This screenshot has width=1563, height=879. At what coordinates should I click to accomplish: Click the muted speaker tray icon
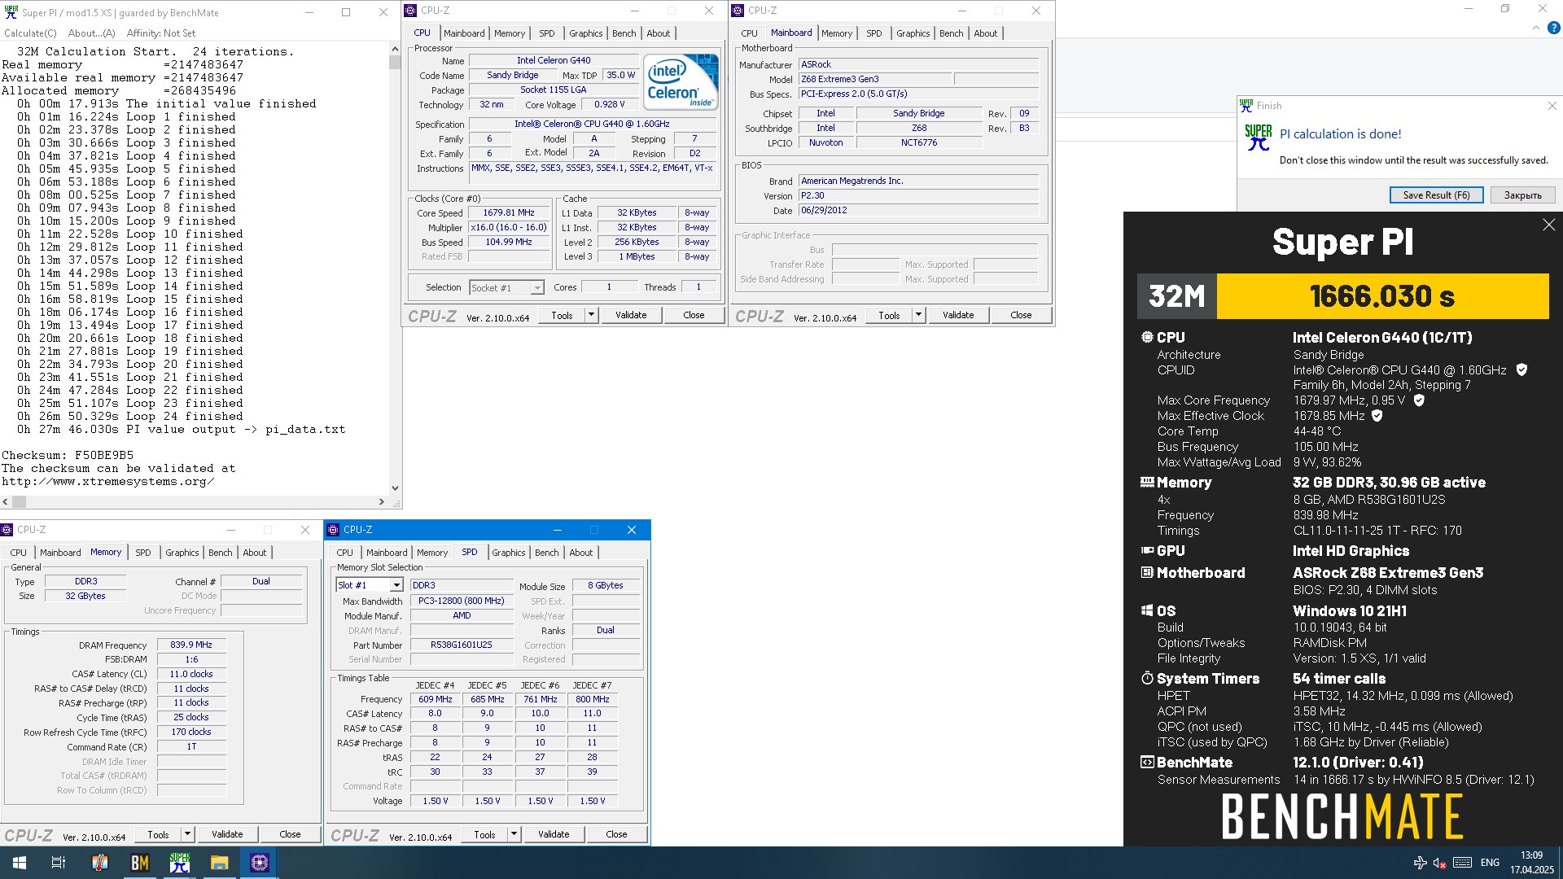tap(1439, 863)
